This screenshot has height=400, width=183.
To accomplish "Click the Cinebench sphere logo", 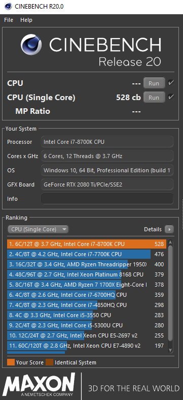I will 31,45.
